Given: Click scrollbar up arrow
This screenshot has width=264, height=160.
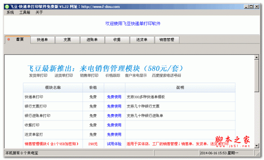Looking at the screenshot, I should point(257,58).
